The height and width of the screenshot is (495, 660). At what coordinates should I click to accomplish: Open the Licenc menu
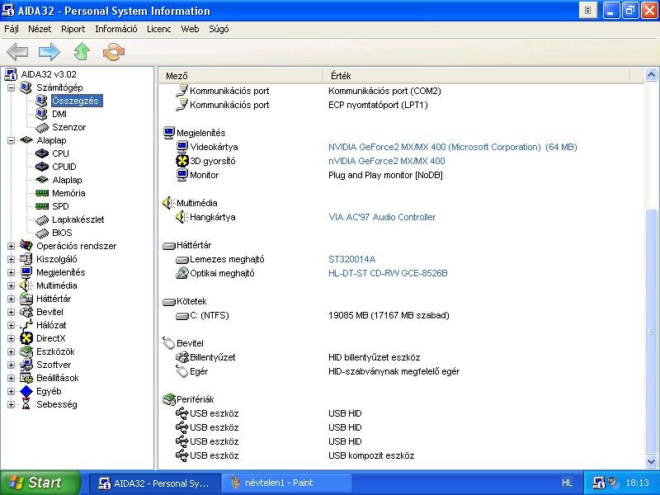[158, 29]
